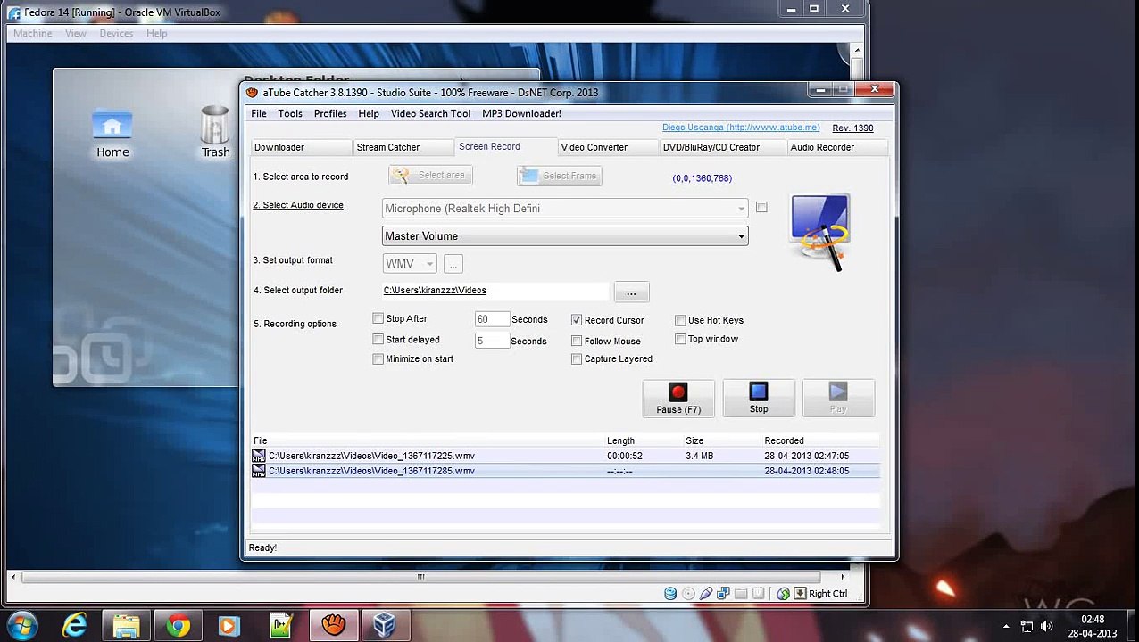This screenshot has height=642, width=1139.
Task: Open the Trash icon on Fedora desktop
Action: pos(215,132)
